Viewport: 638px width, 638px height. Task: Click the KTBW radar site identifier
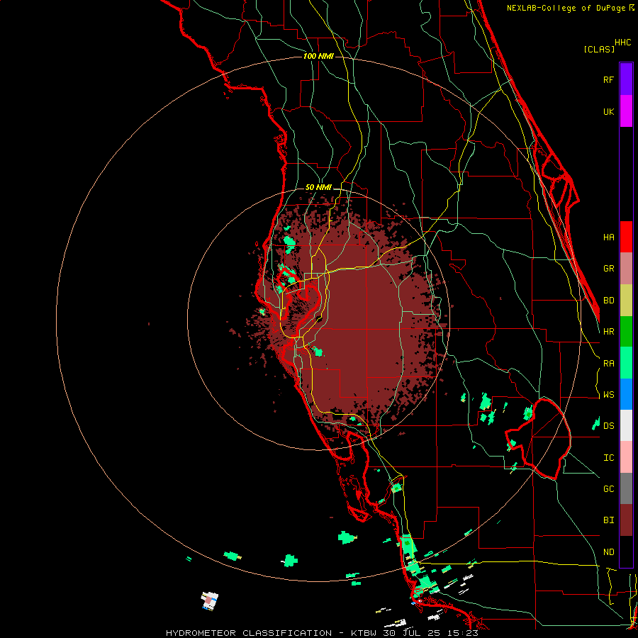pos(364,633)
